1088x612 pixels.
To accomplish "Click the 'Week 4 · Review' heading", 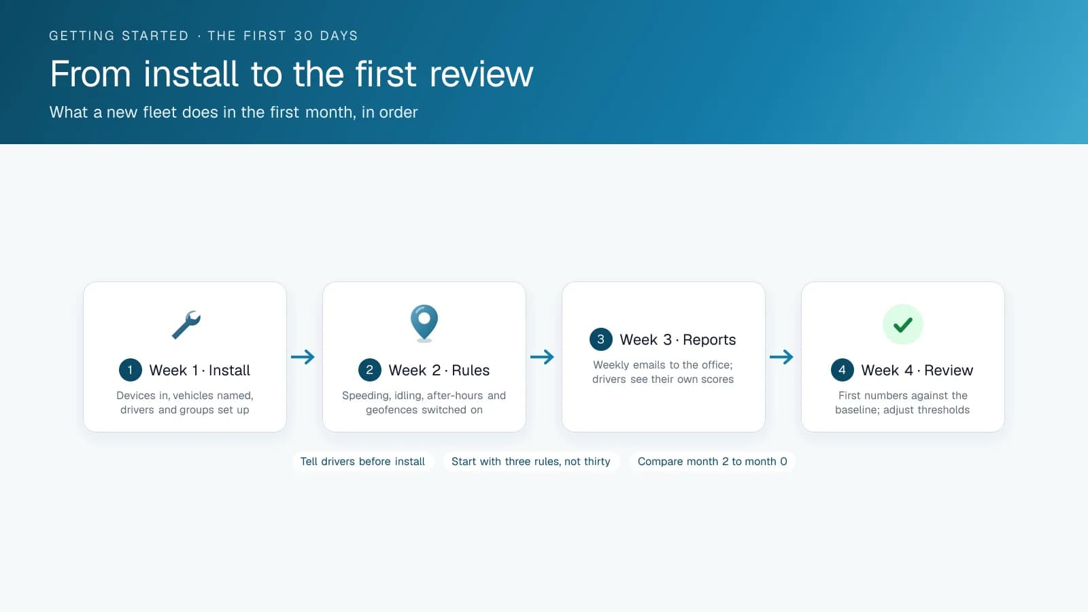I will pyautogui.click(x=917, y=370).
